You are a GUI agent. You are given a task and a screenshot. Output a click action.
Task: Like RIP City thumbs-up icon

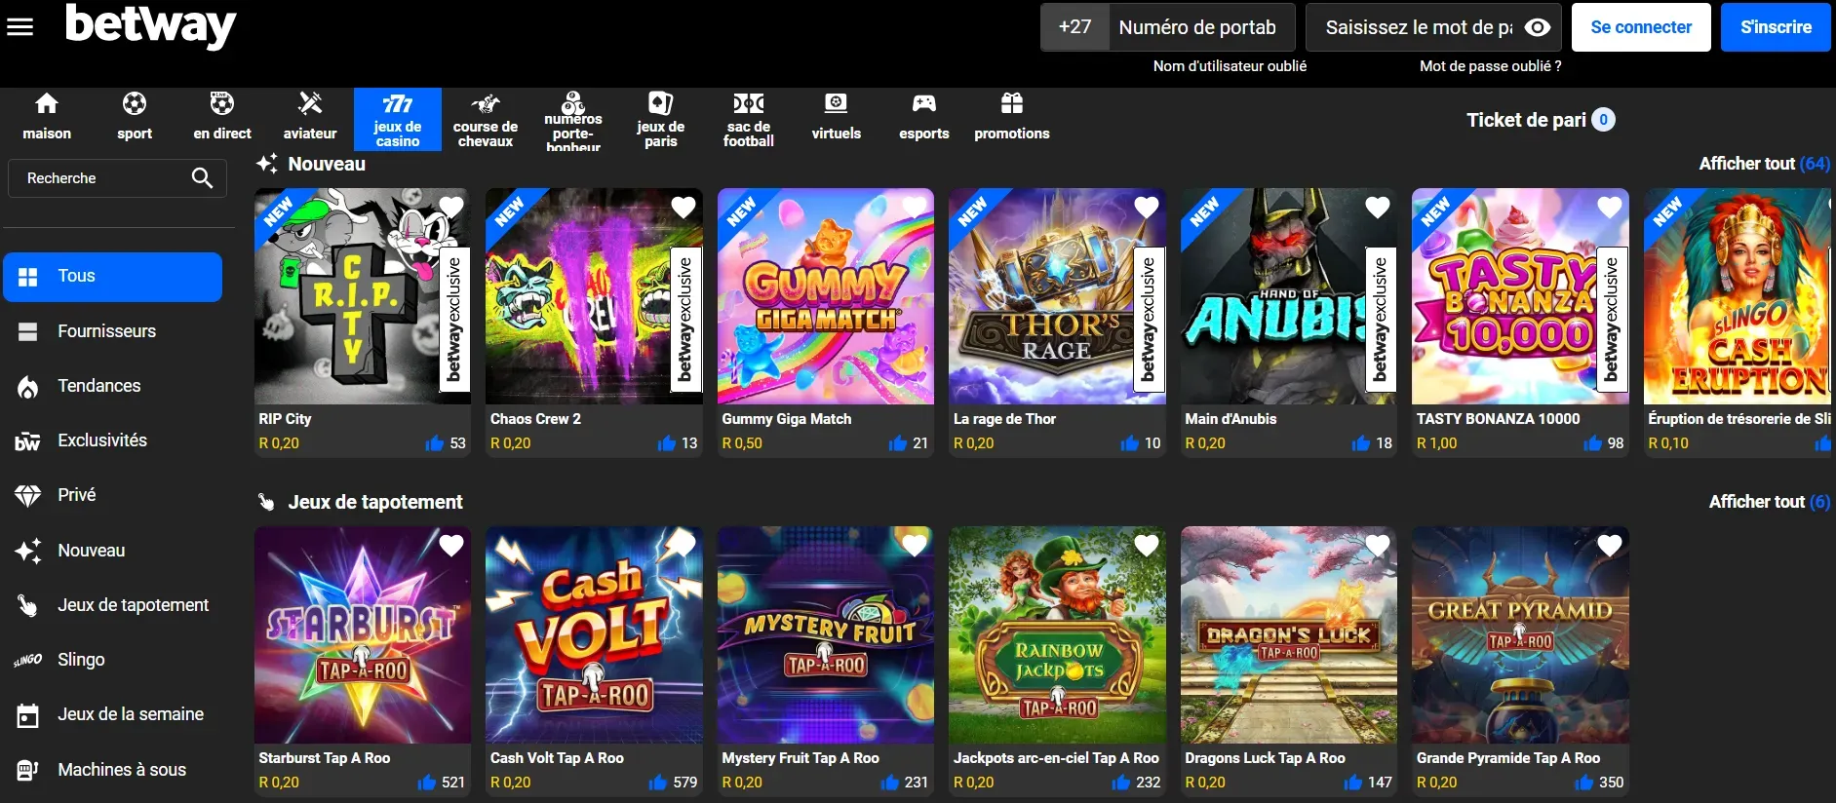(435, 443)
